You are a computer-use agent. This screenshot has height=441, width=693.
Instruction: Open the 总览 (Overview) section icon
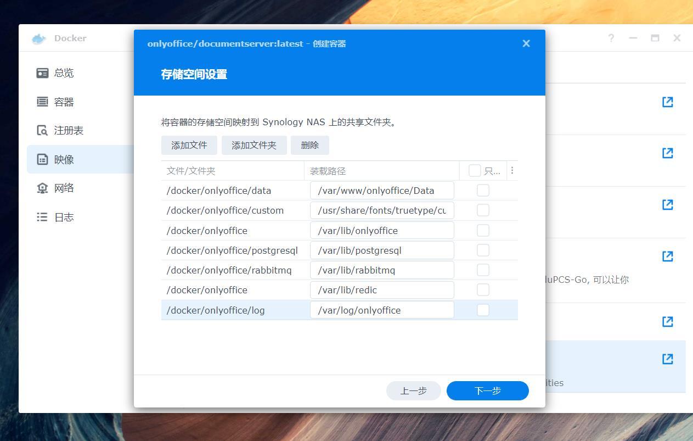click(x=42, y=72)
